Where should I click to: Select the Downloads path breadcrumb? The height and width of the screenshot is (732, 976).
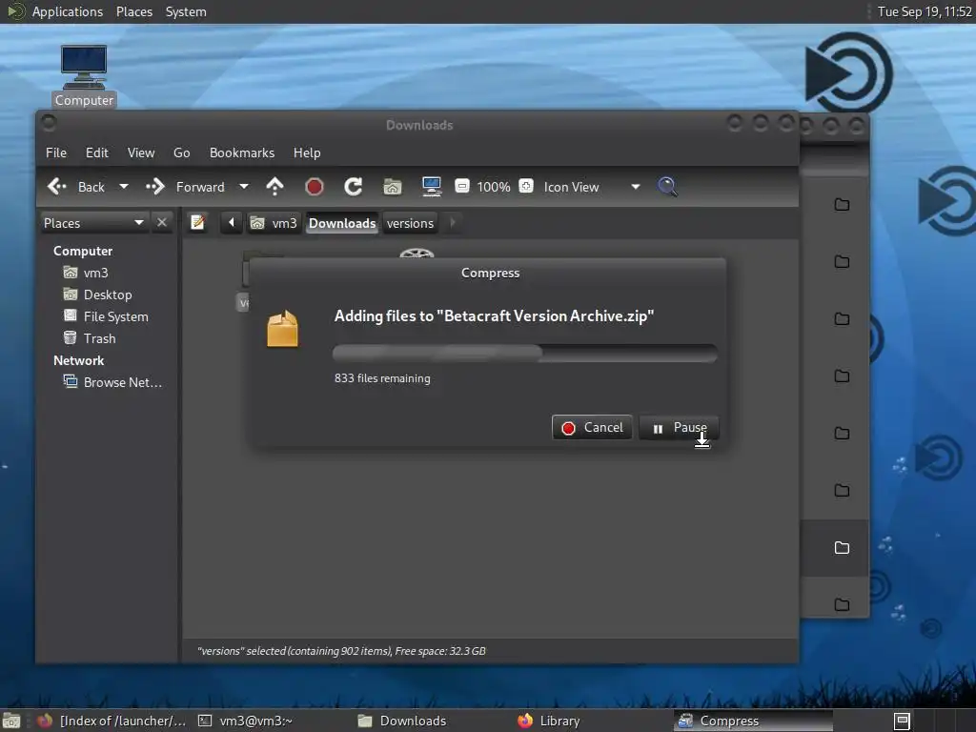pyautogui.click(x=342, y=223)
